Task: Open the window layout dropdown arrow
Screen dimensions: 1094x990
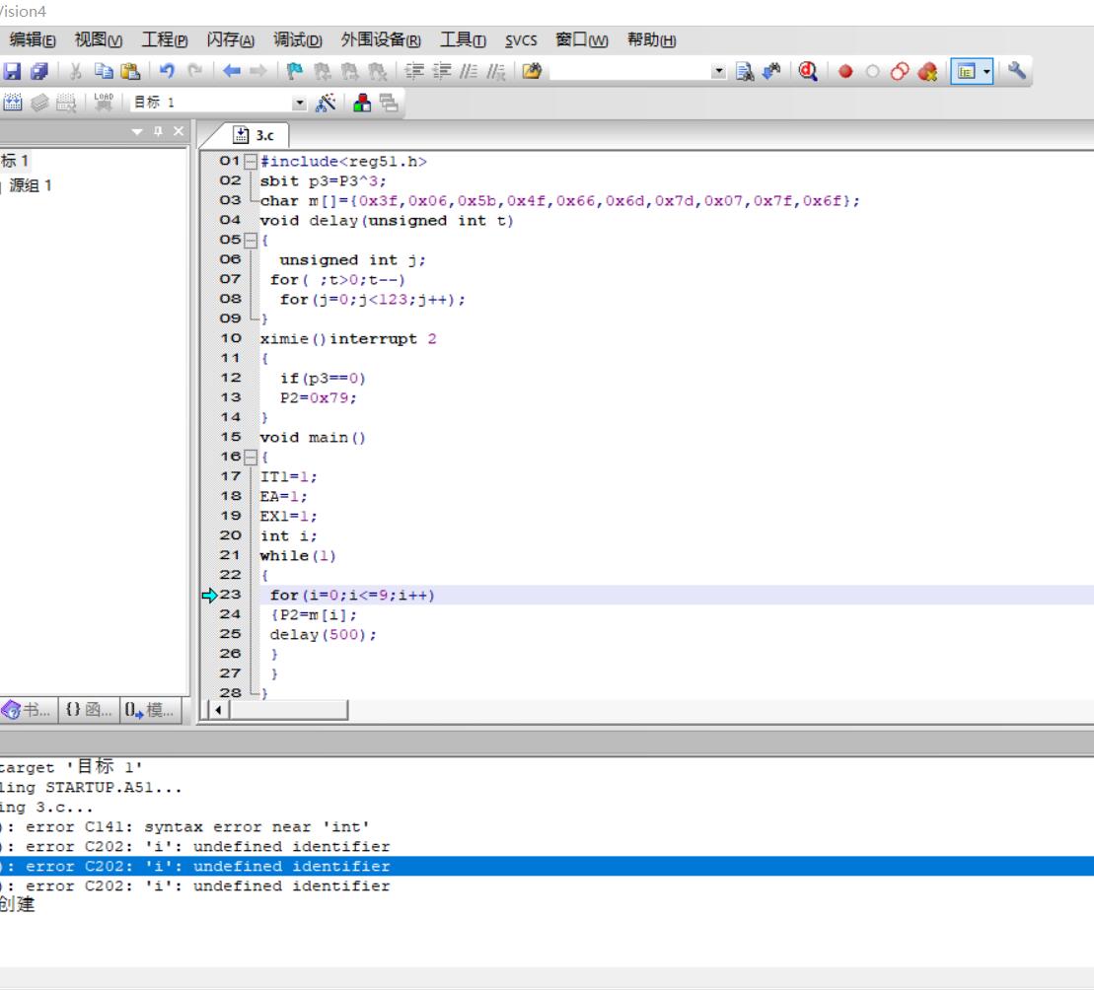Action: point(986,71)
